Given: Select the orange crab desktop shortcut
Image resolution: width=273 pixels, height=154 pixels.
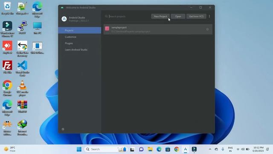Looking at the screenshot, I should [7, 127].
